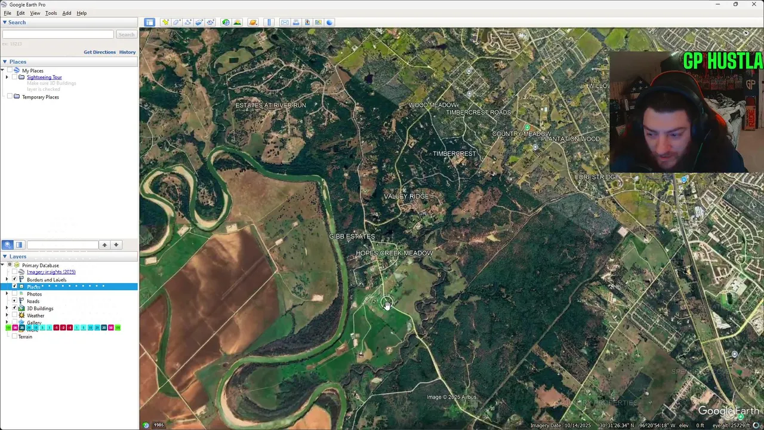Viewport: 764px width, 430px height.
Task: Collapse the Search panel
Action: [x=5, y=22]
